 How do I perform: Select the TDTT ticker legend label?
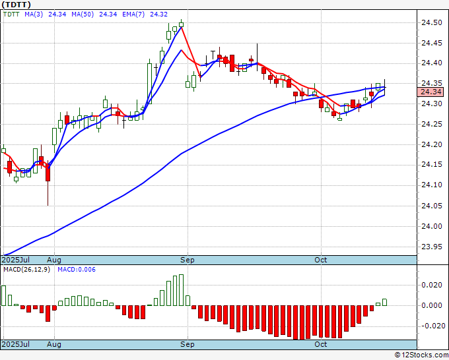[11, 14]
